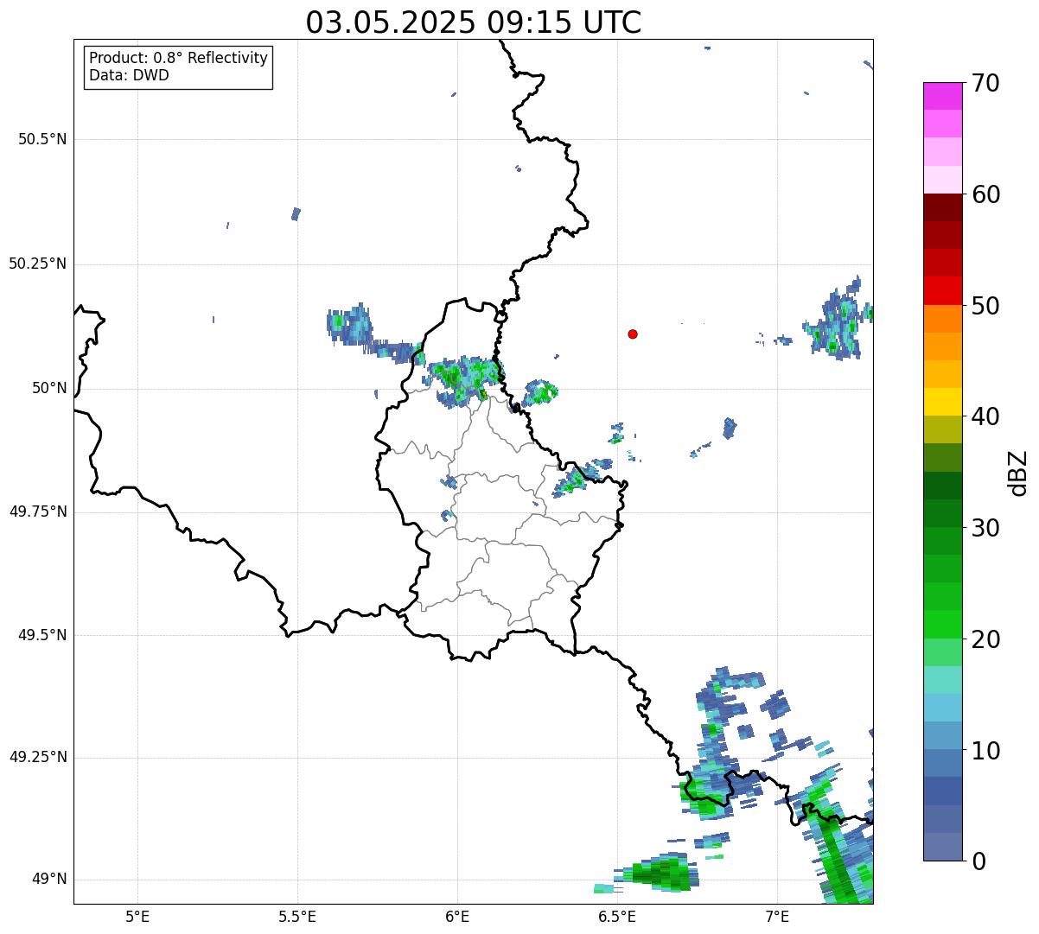Click the longitude label 6°E

pyautogui.click(x=457, y=916)
